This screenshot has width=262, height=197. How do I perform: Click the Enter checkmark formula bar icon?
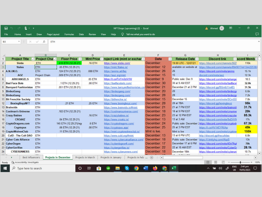(37, 42)
